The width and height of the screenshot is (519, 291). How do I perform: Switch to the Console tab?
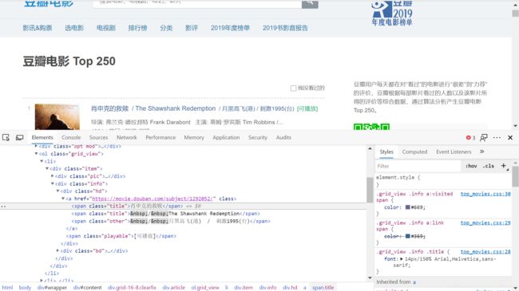71,138
